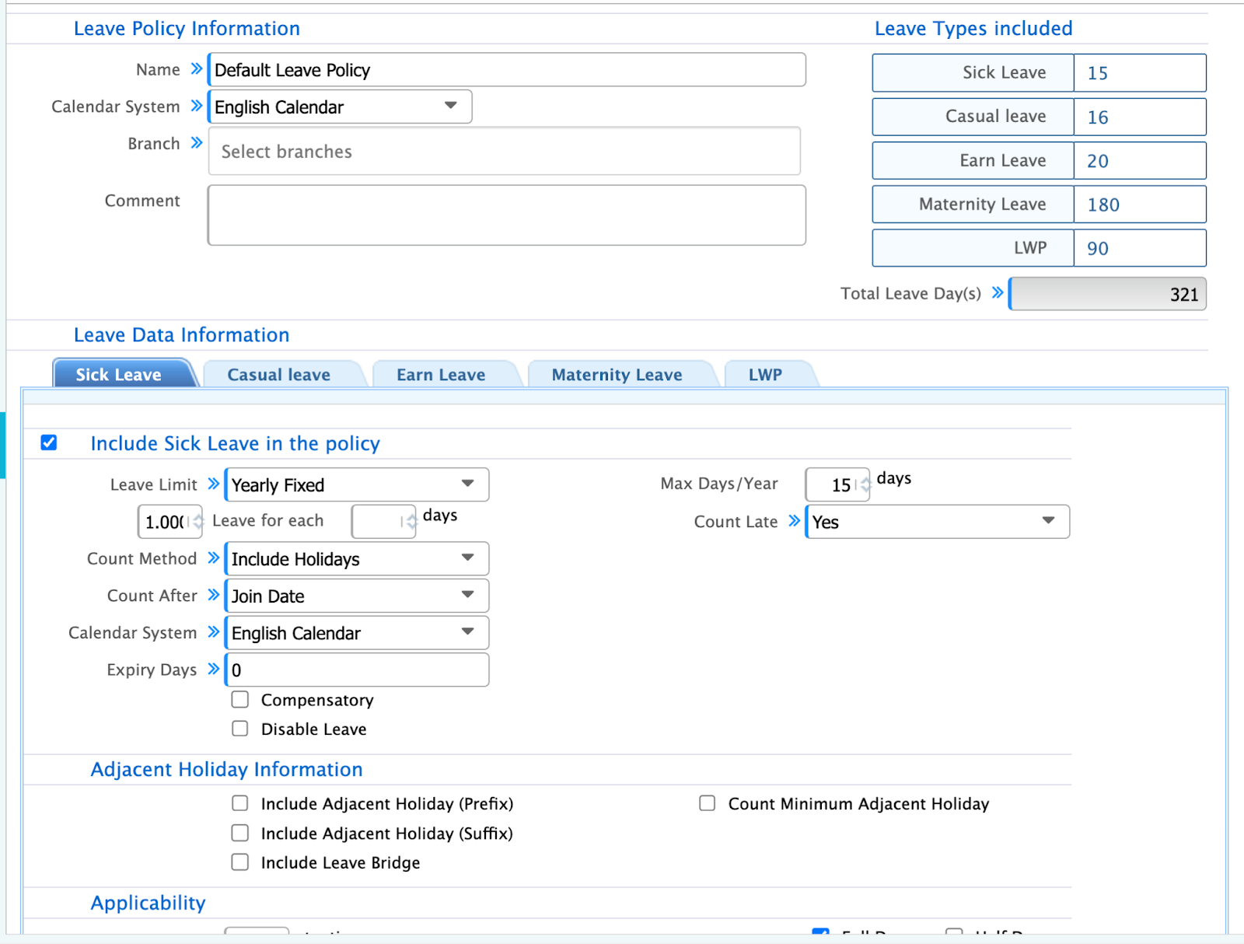
Task: Enable the Compensatory checkbox
Action: [240, 700]
